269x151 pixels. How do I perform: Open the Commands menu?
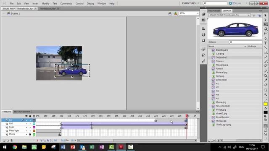coord(66,3)
